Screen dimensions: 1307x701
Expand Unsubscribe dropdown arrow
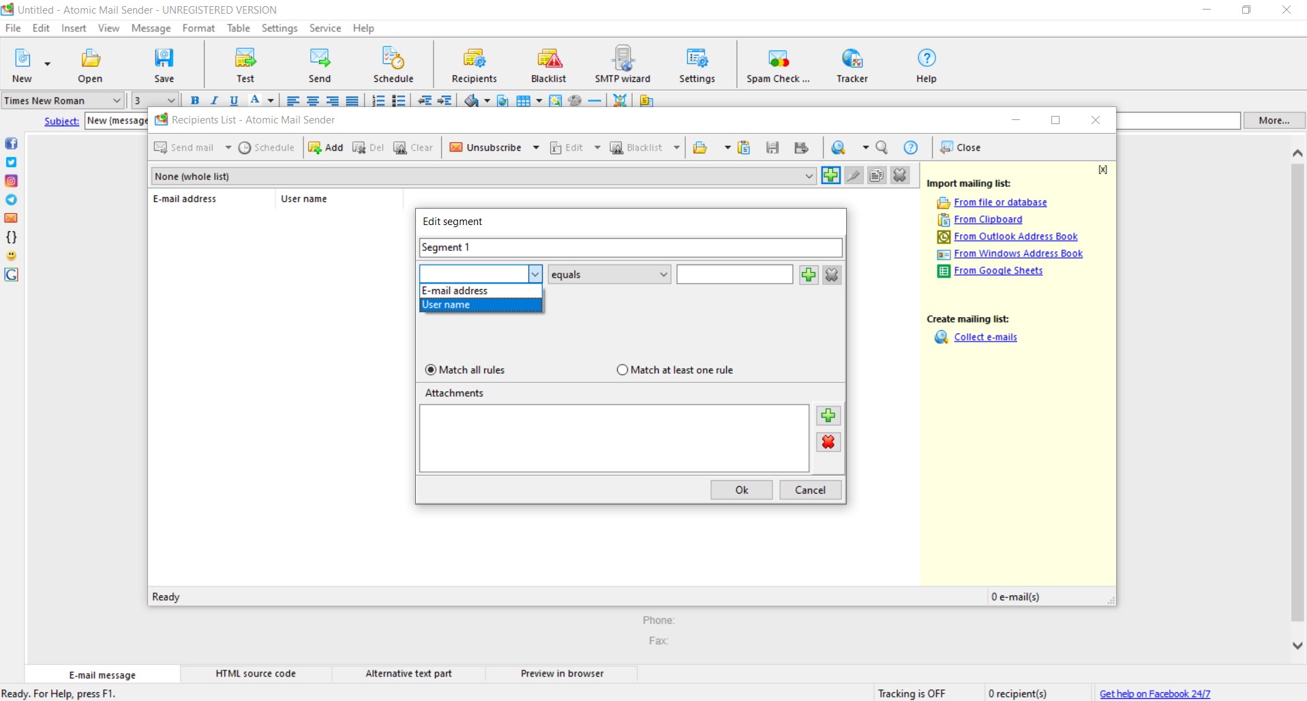(x=536, y=147)
